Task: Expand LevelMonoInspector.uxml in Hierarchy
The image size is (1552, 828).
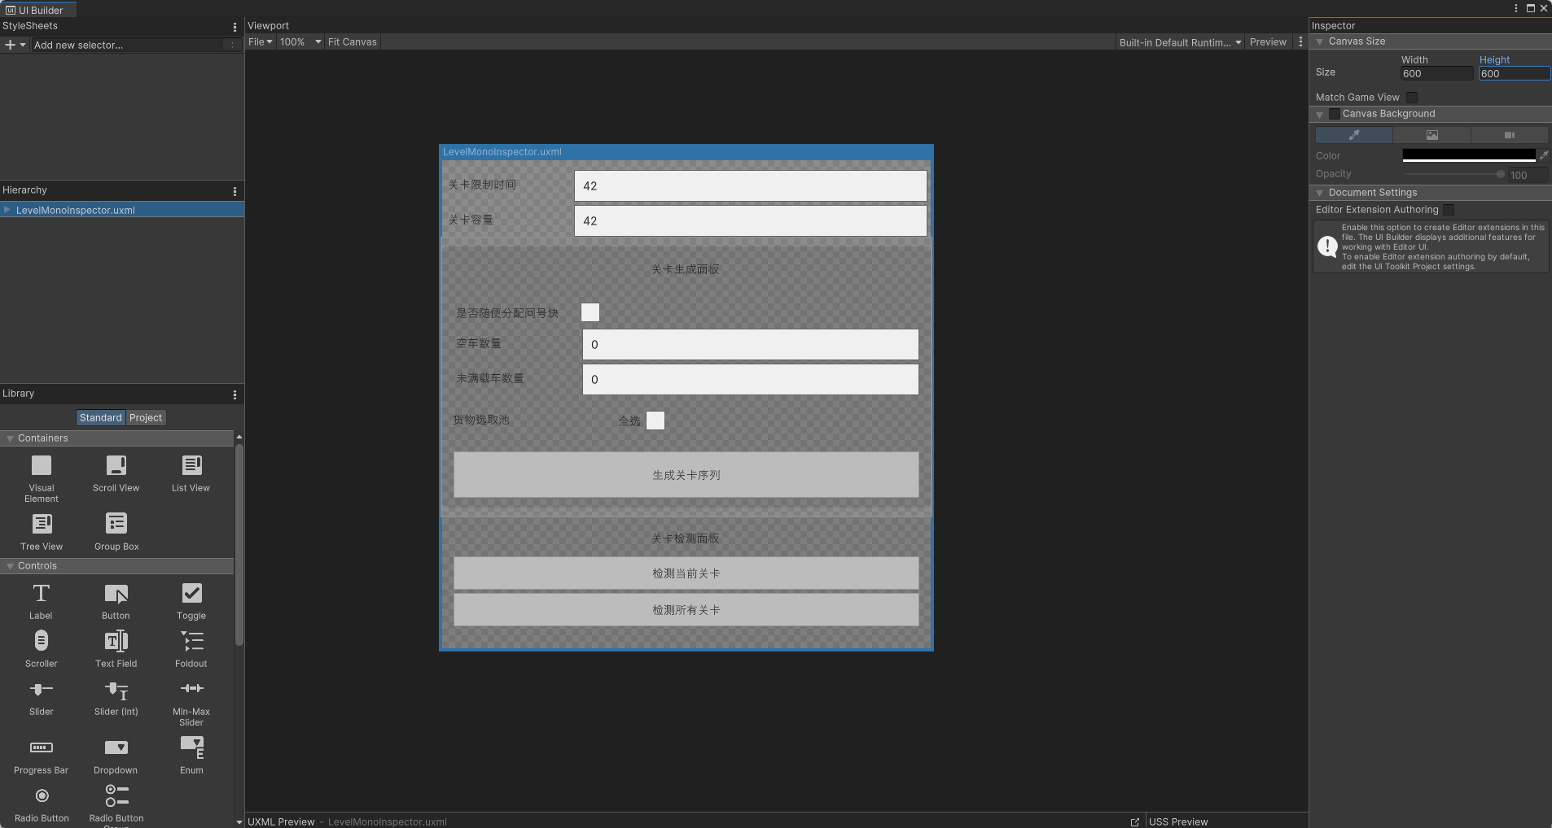Action: coord(7,210)
